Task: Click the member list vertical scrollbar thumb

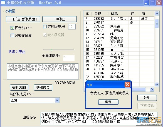Action: [157, 24]
